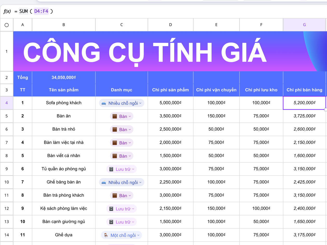327x245 pixels.
Task: Click the Tổng label cell
Action: click(x=23, y=77)
